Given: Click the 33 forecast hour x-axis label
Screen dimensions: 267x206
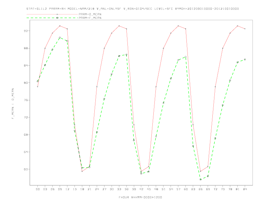Looking at the screenshot, I should point(119,189).
